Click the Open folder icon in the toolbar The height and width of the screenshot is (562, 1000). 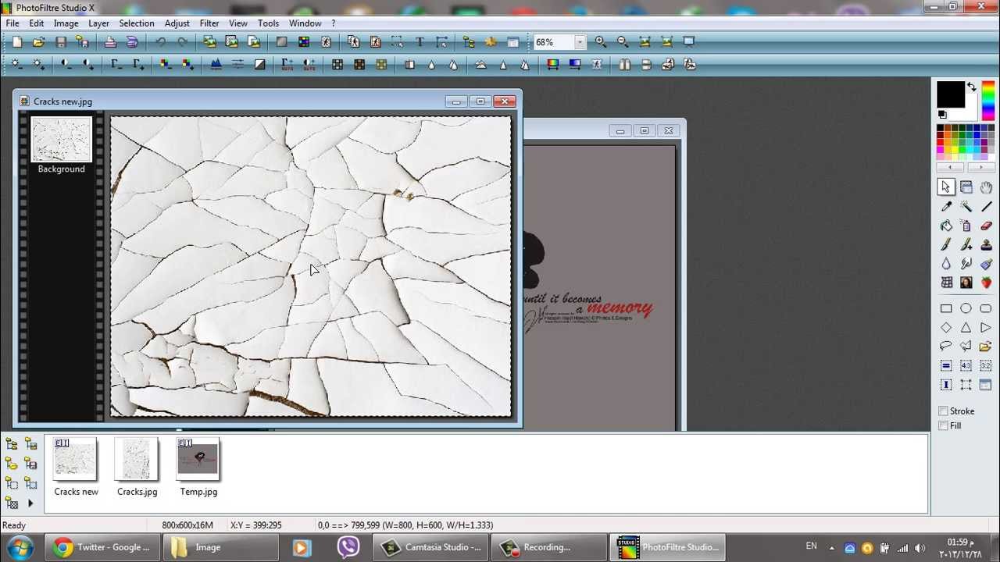[39, 42]
